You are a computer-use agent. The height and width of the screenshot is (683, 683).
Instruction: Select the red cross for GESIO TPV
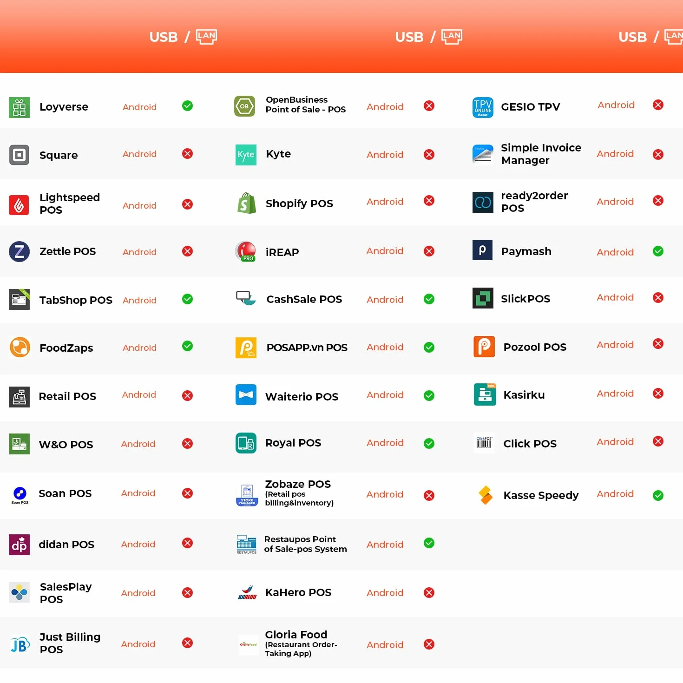[658, 105]
